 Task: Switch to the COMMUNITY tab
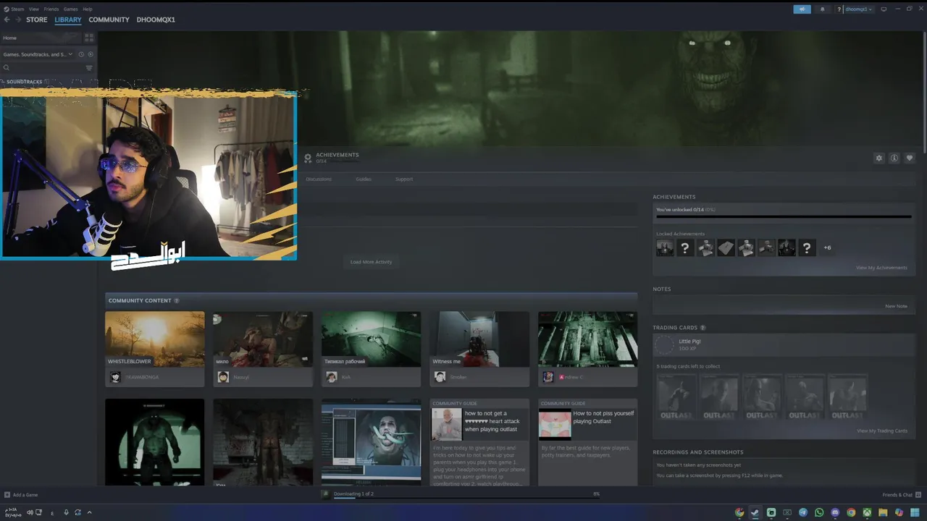(109, 20)
